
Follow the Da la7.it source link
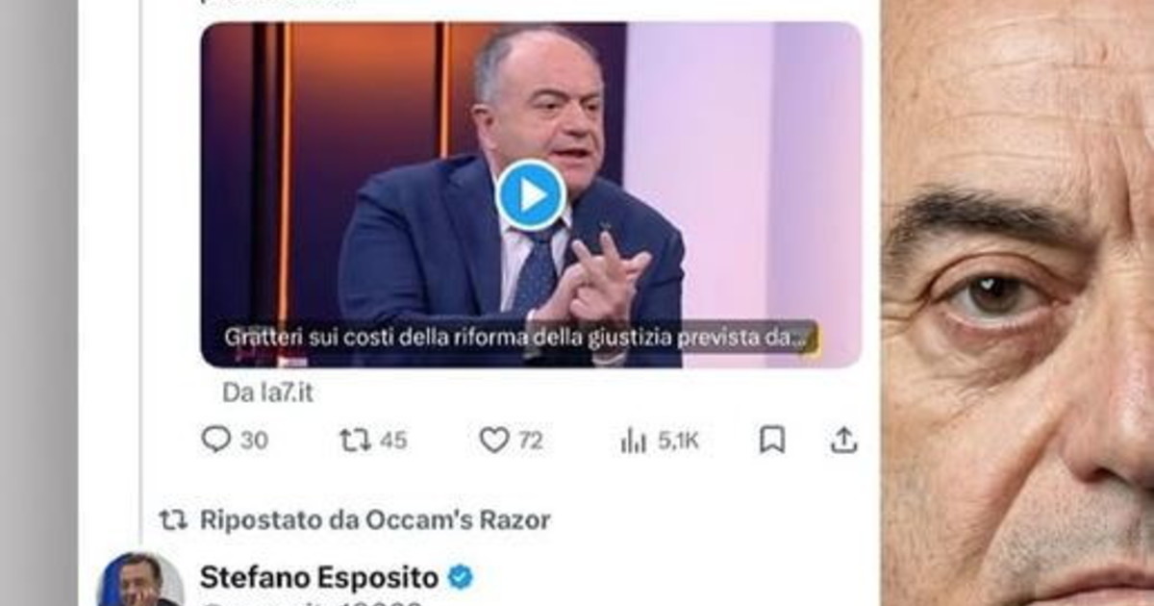tap(268, 392)
